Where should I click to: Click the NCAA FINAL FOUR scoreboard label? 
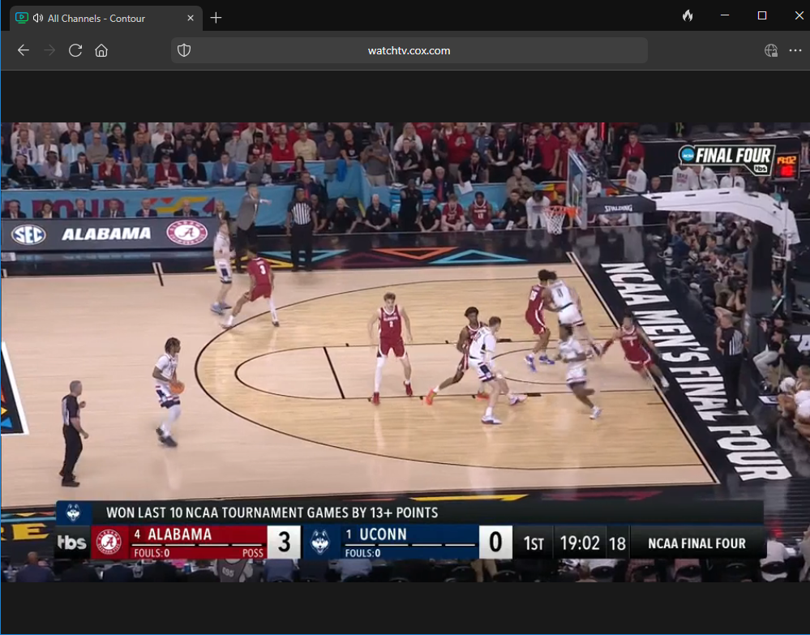tap(696, 543)
